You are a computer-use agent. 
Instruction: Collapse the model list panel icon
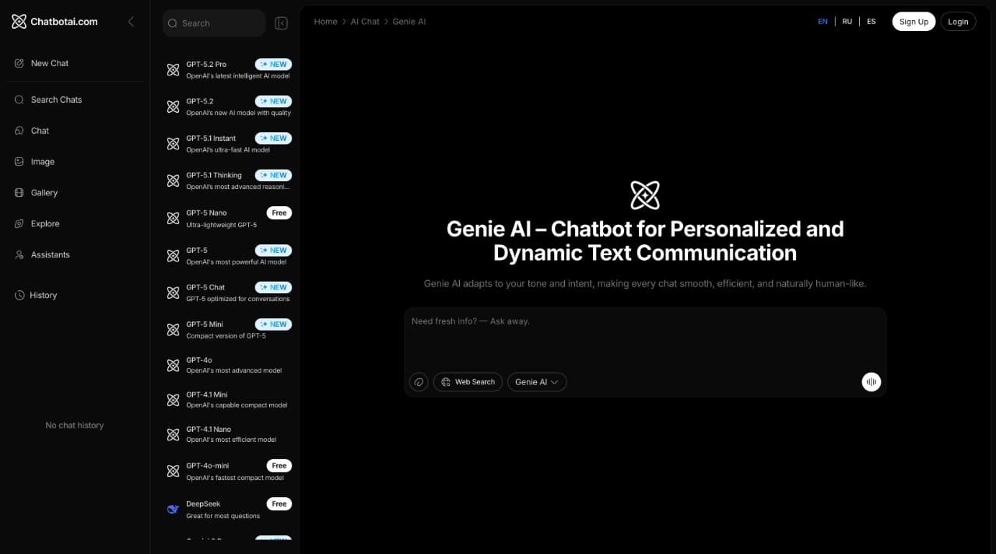pyautogui.click(x=282, y=23)
